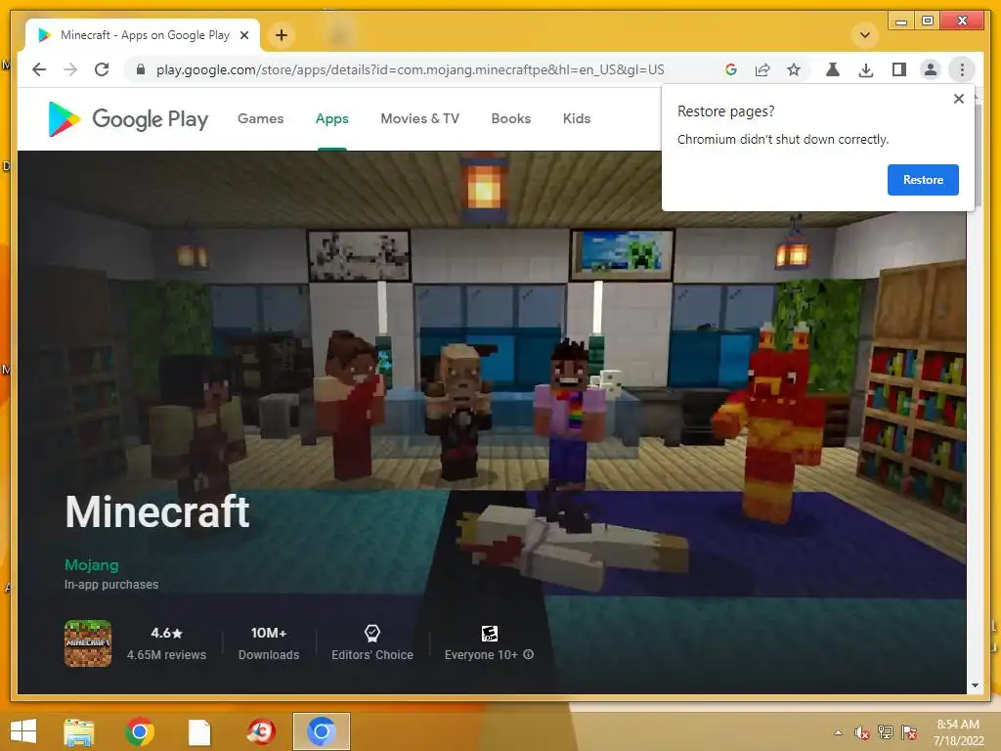Select the Minecraft - Apps on Google Play tab
This screenshot has width=1001, height=751.
pos(143,35)
